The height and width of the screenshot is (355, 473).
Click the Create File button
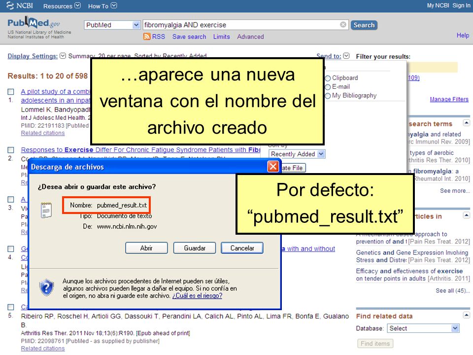coord(293,168)
